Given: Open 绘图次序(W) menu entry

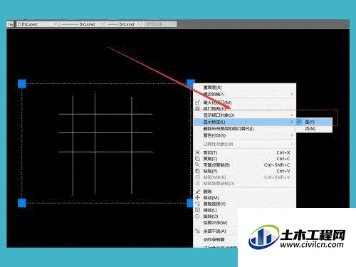Looking at the screenshot, I should pos(216,223).
